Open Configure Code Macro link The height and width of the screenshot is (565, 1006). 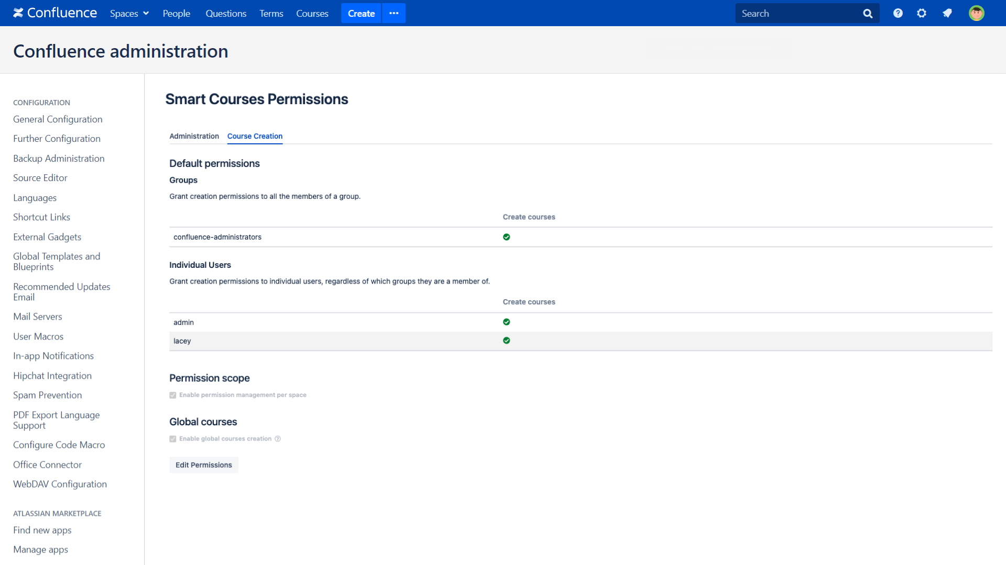pyautogui.click(x=59, y=445)
